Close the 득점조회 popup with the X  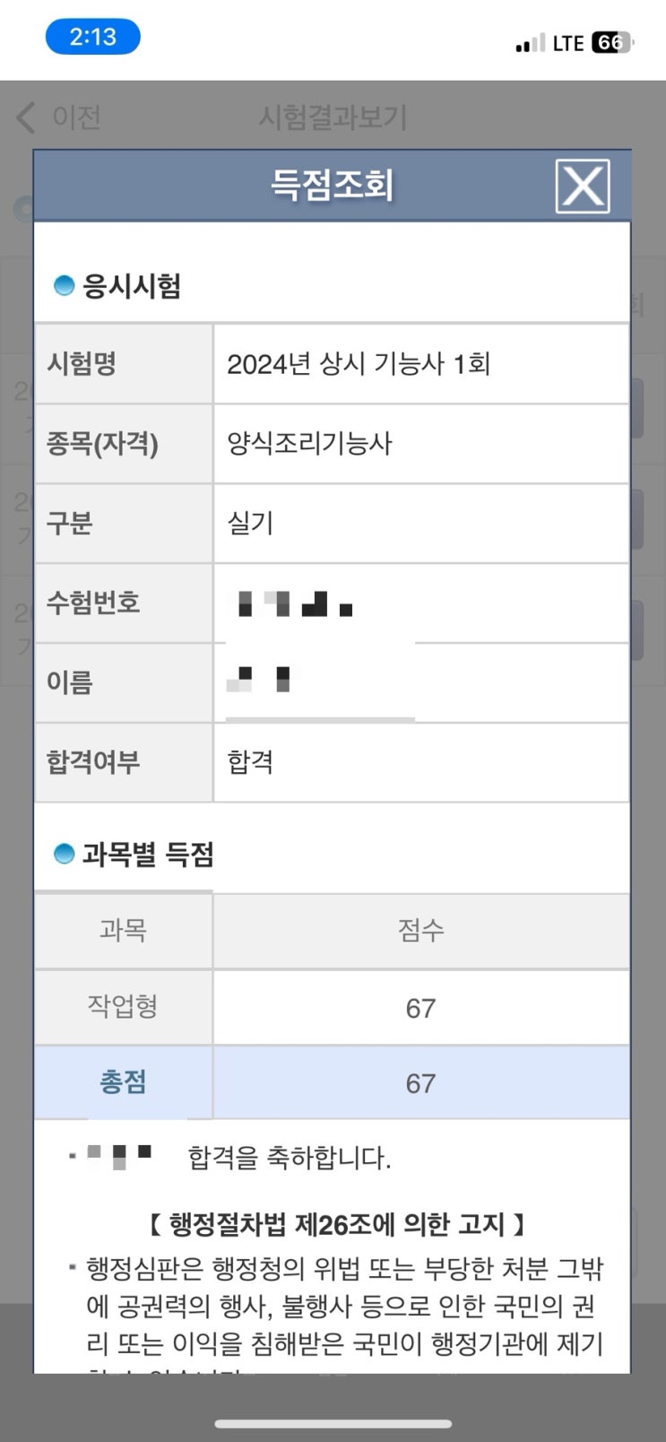(x=583, y=187)
